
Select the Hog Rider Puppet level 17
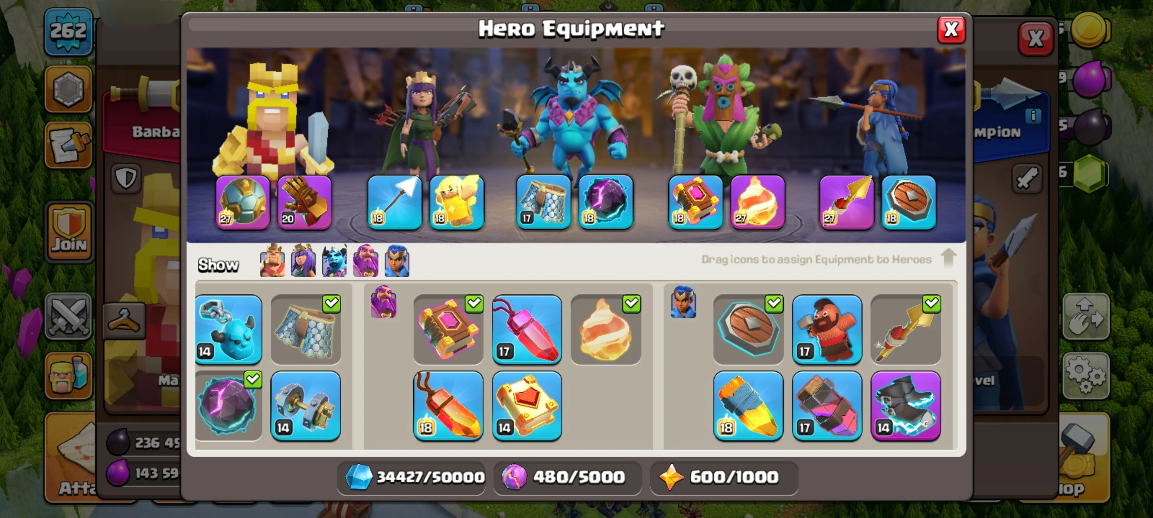coord(827,330)
